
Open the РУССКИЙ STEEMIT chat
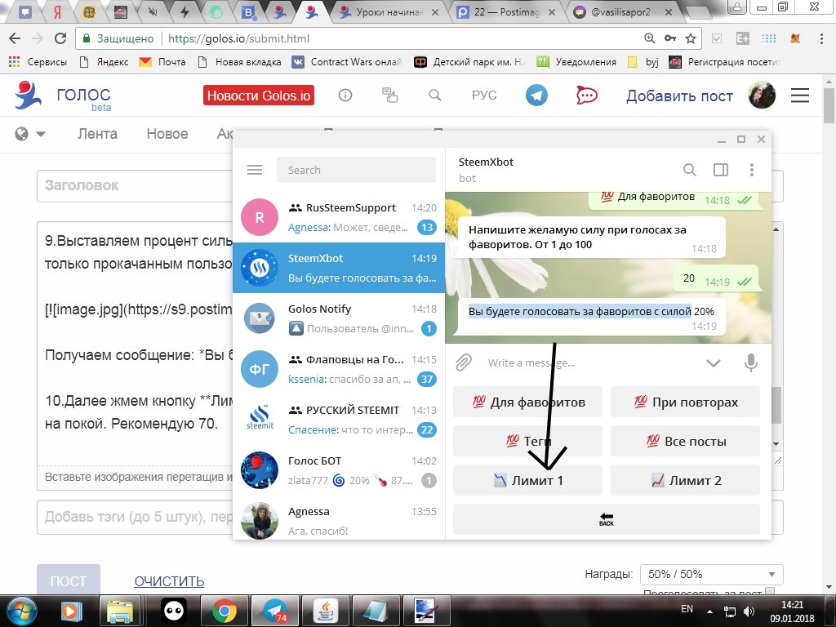339,420
